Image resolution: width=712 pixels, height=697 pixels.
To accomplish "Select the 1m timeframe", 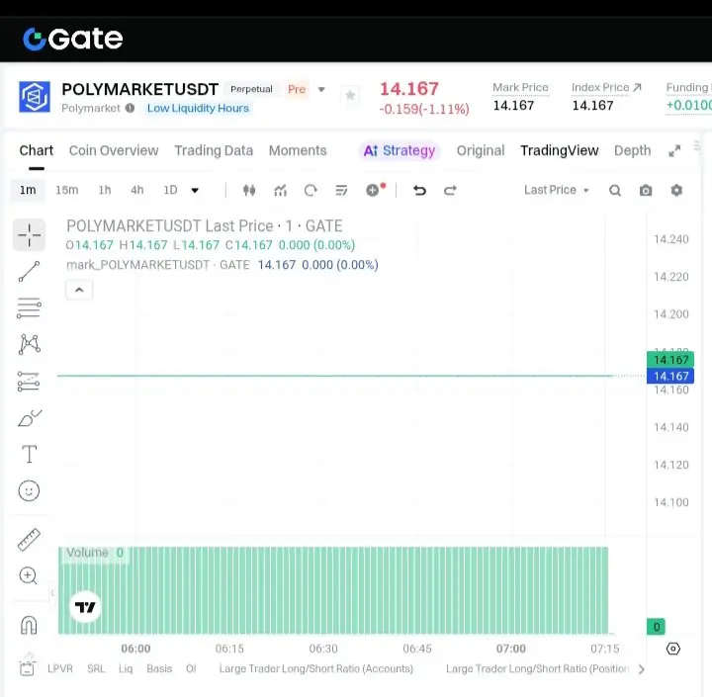I will click(28, 190).
